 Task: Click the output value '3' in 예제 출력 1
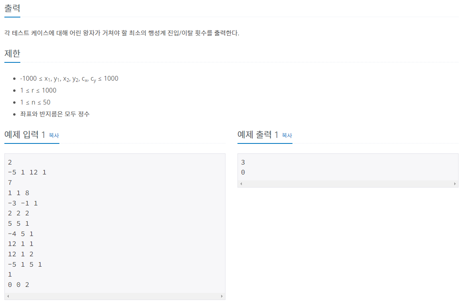point(243,162)
